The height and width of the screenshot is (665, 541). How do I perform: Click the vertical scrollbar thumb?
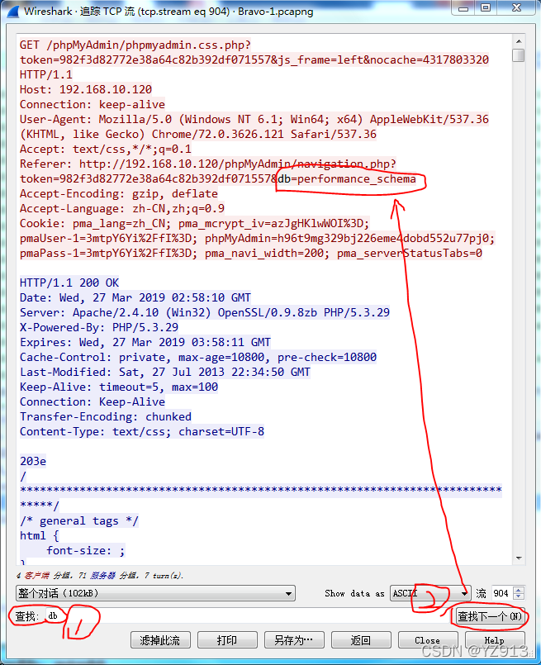tap(519, 55)
